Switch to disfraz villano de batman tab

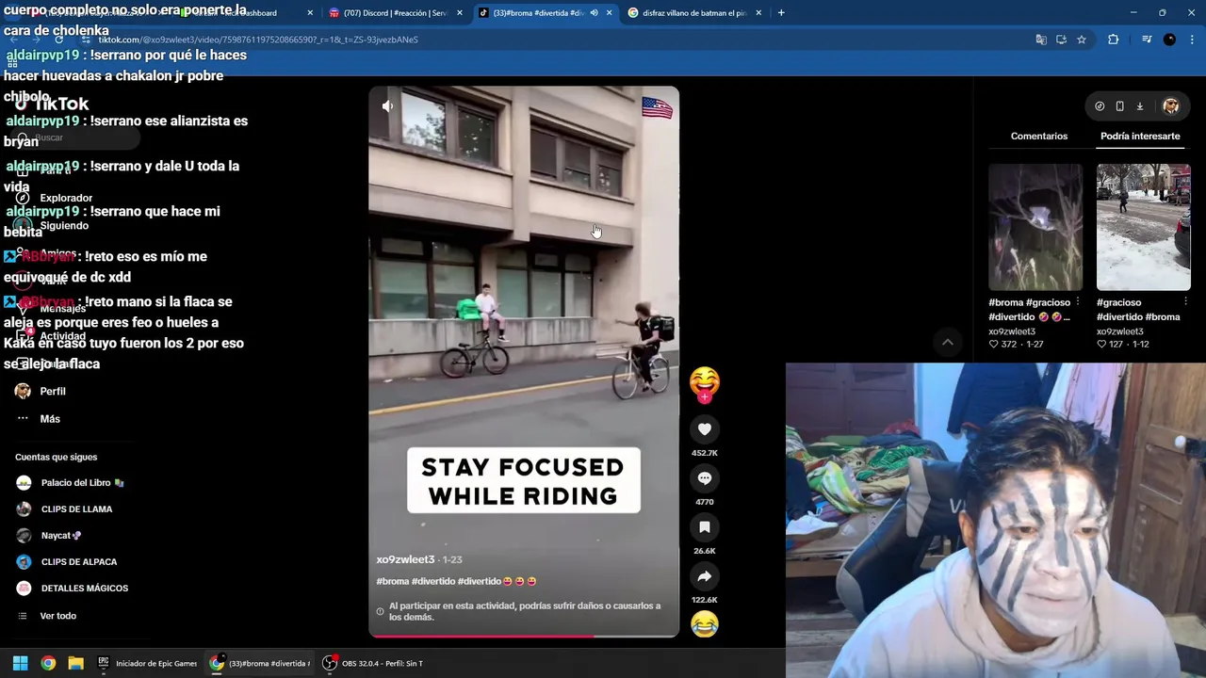[694, 13]
